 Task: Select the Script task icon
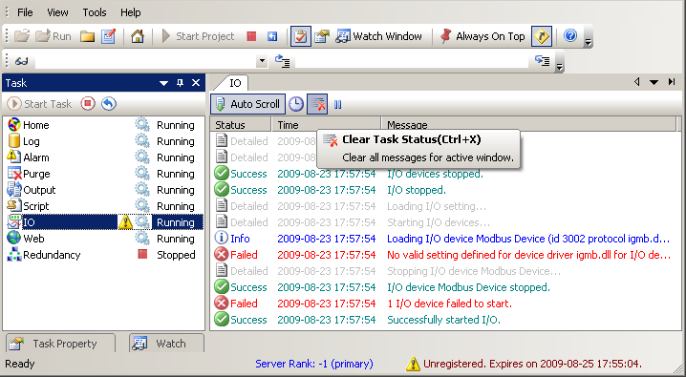point(14,206)
